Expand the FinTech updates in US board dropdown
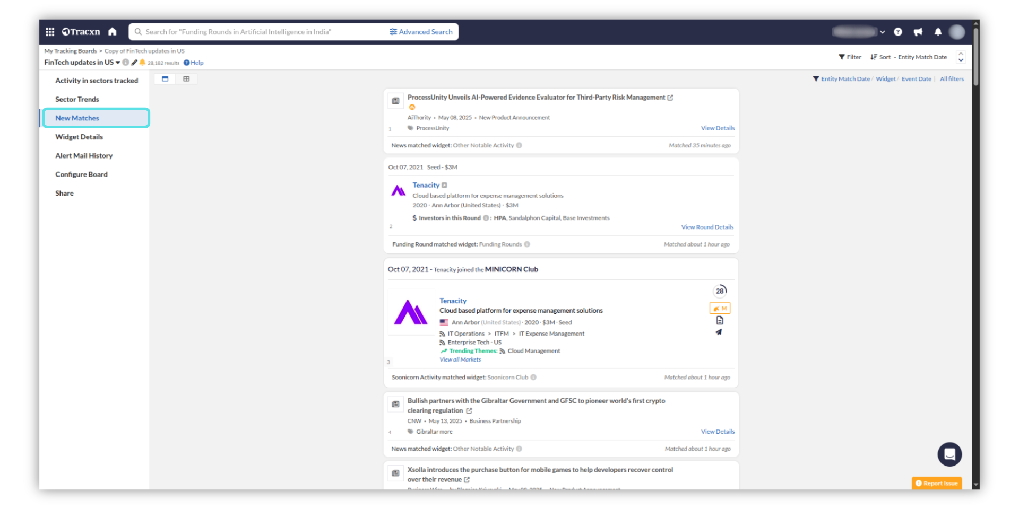The image size is (1019, 509). [118, 63]
